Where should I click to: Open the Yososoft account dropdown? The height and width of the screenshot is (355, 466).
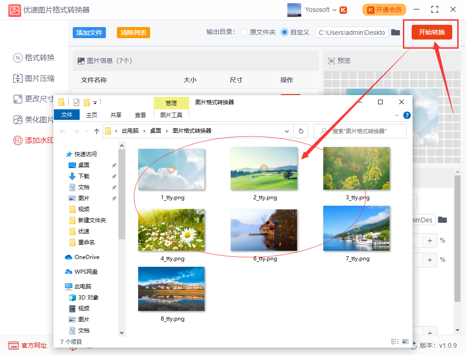pyautogui.click(x=318, y=9)
